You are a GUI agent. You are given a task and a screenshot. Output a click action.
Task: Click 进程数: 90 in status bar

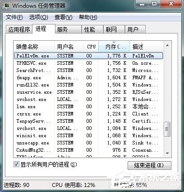[x=16, y=185]
